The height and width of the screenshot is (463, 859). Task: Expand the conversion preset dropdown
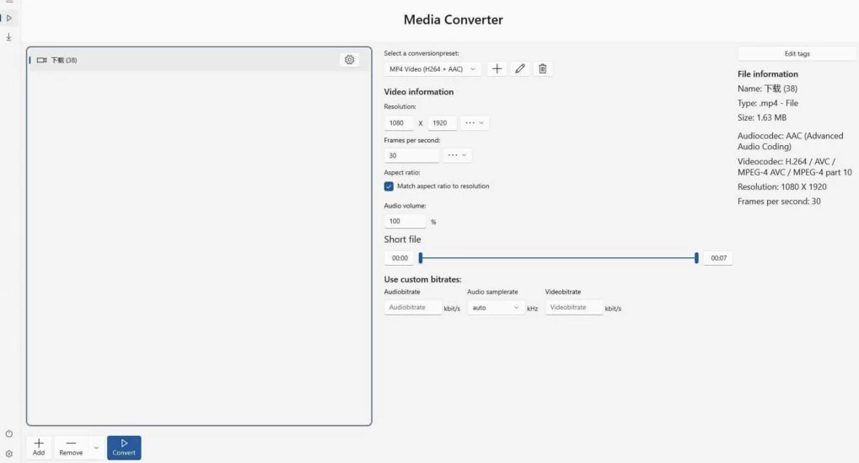click(432, 68)
